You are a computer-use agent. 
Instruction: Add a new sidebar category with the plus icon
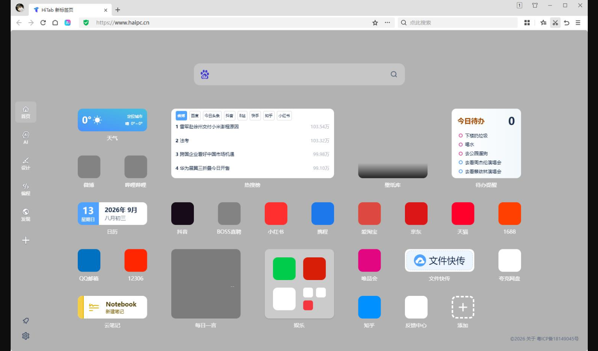point(26,240)
